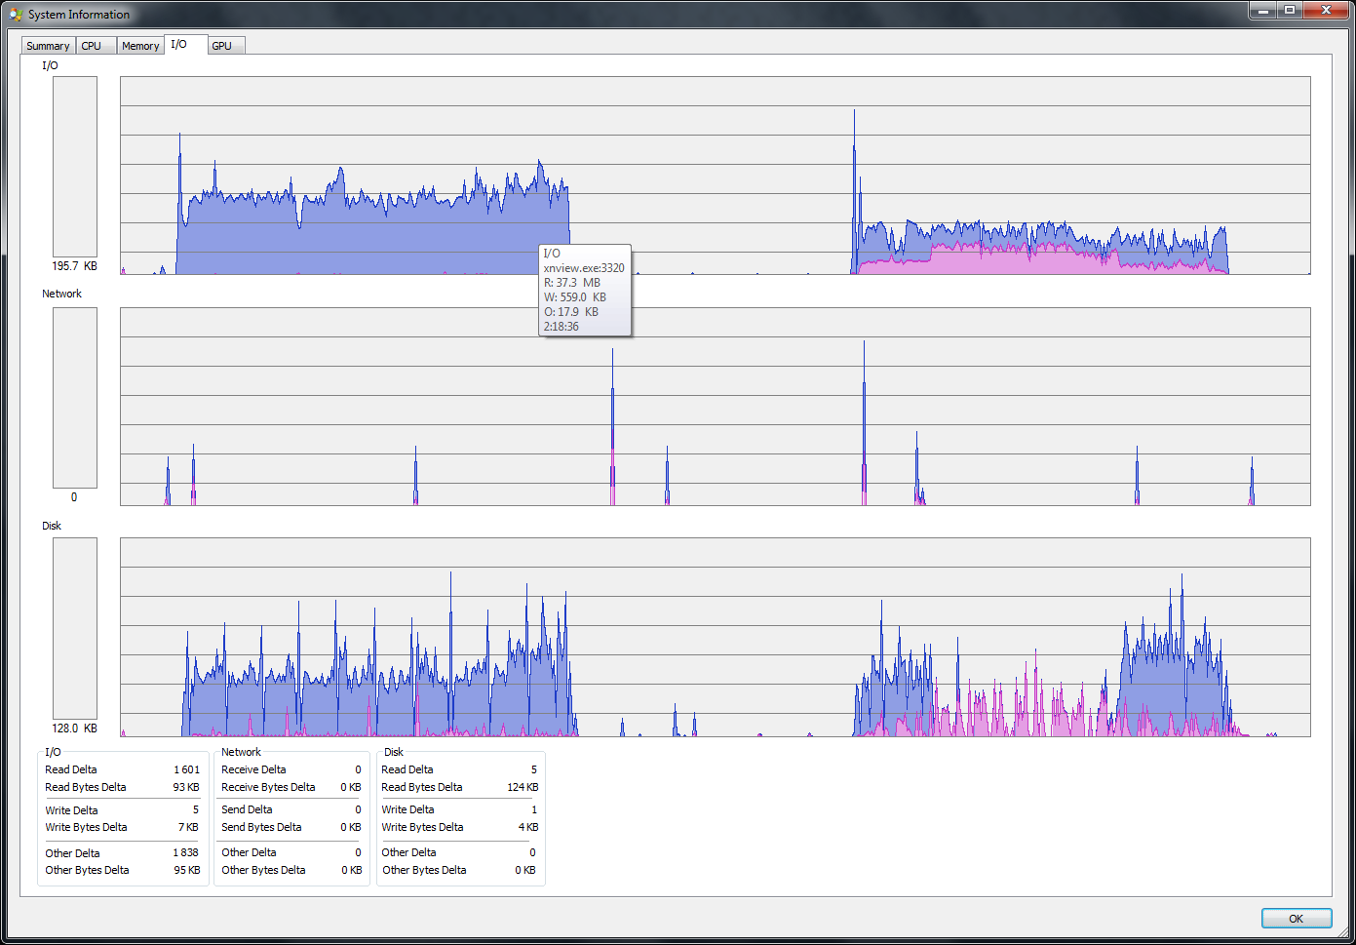
Task: Click the Disk Read Delta label
Action: (407, 769)
